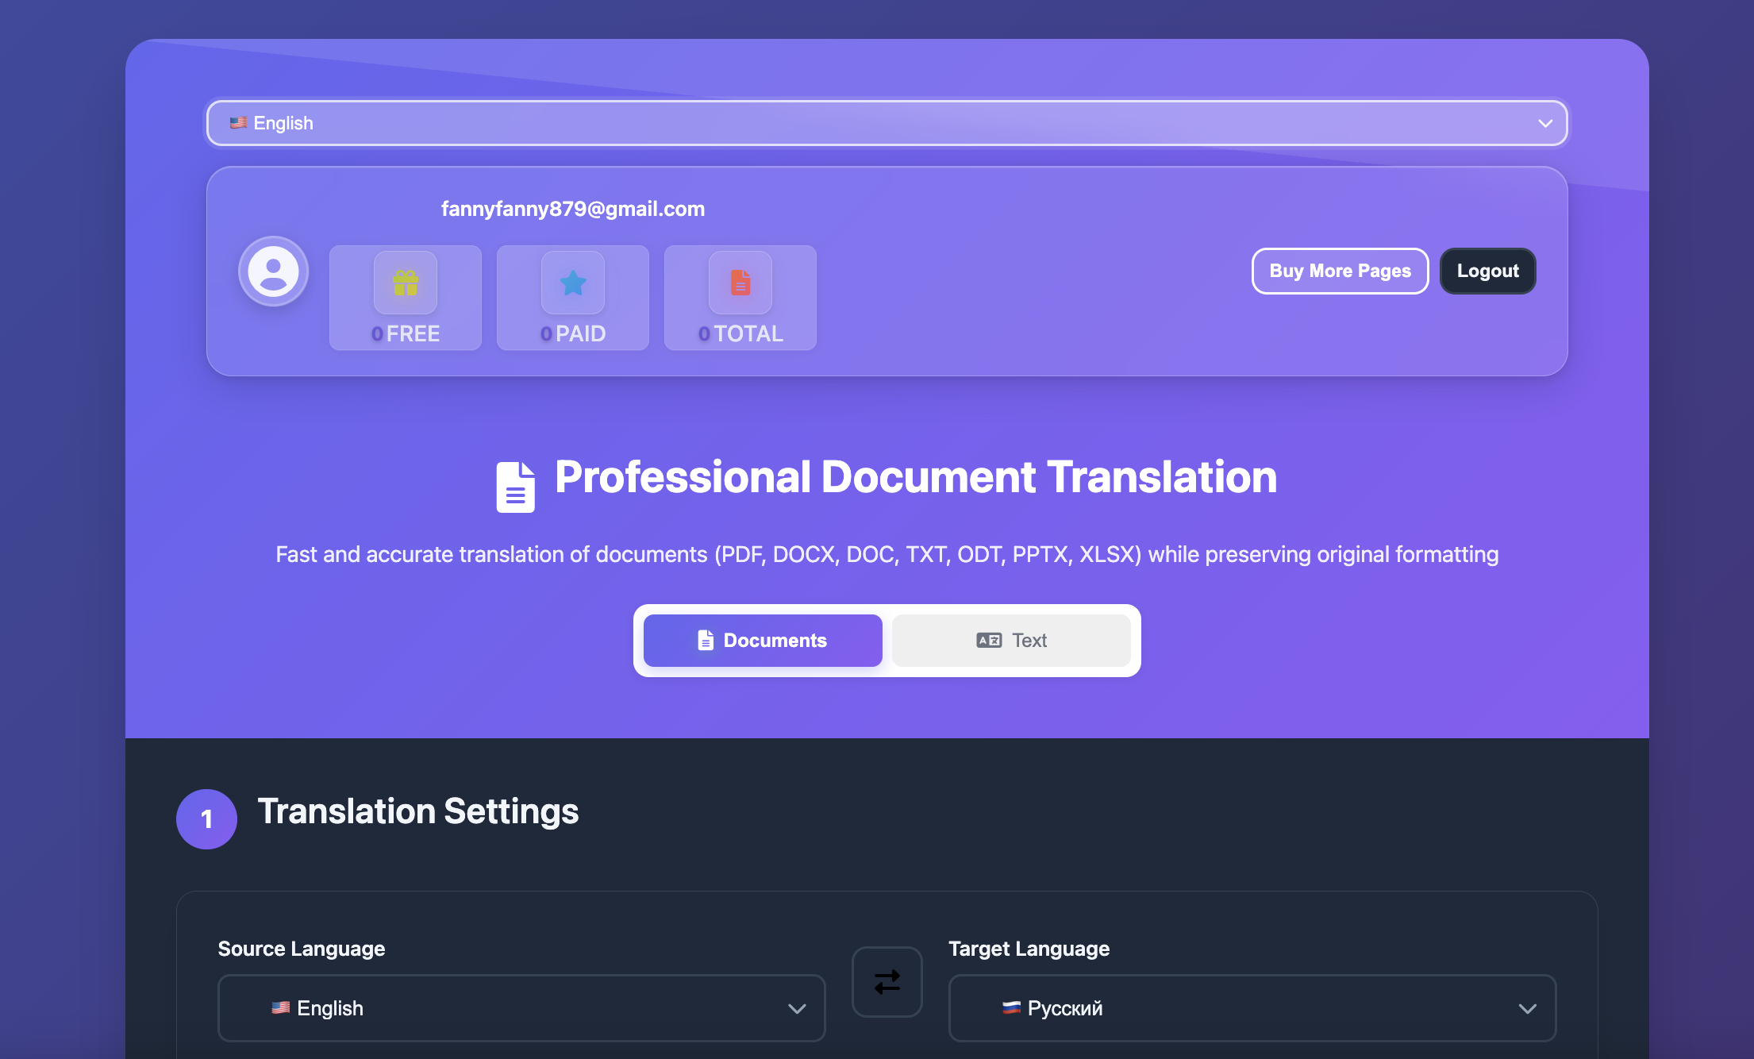
Task: Switch to the Text tab
Action: [1011, 641]
